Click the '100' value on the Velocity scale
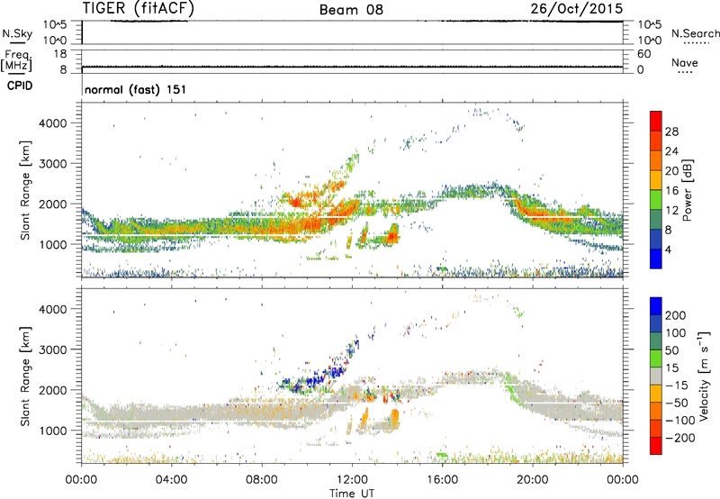 pyautogui.click(x=676, y=333)
